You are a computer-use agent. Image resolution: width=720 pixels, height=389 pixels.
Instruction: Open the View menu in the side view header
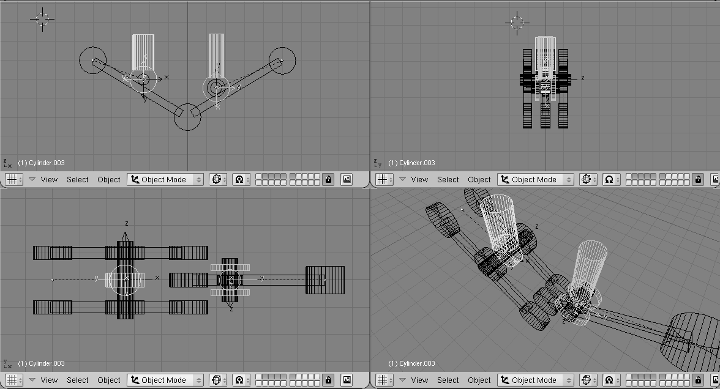pyautogui.click(x=420, y=179)
